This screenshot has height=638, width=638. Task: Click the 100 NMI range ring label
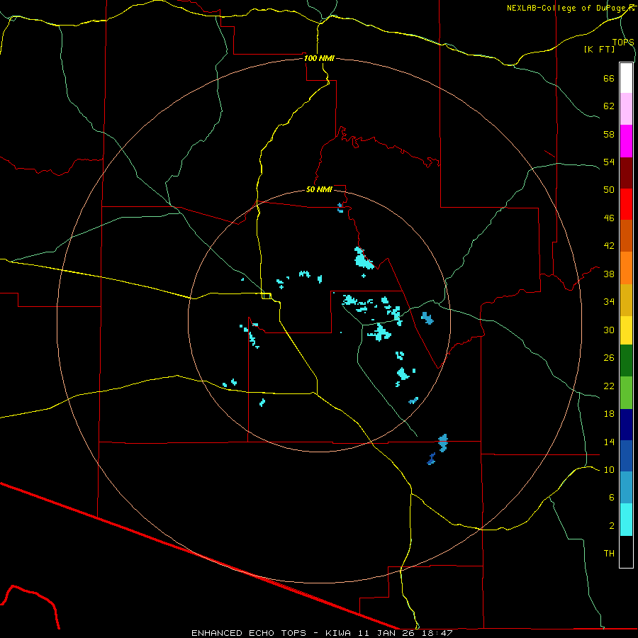coord(319,58)
